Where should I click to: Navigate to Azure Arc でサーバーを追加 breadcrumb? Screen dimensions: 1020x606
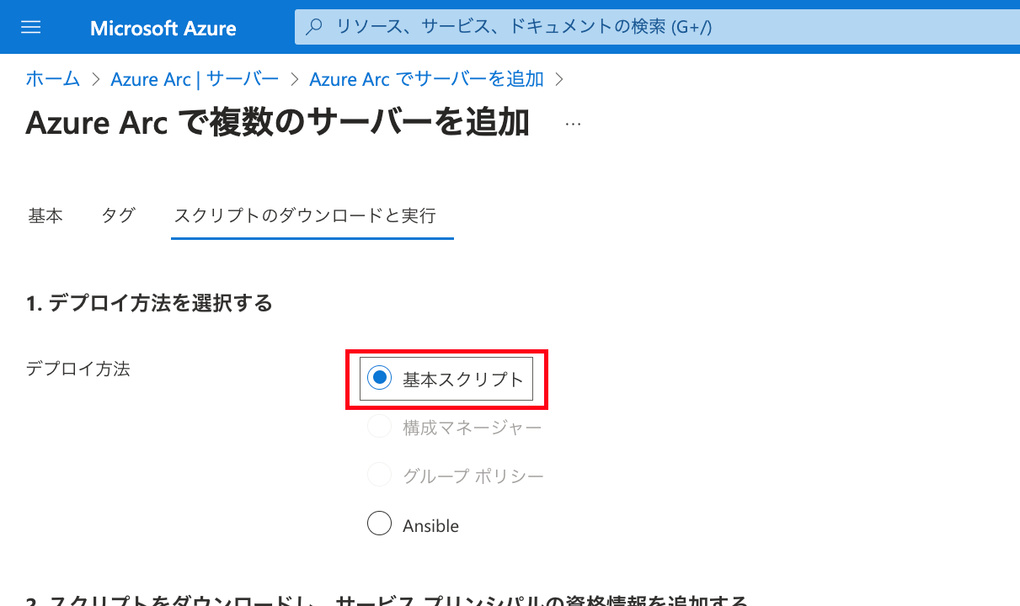[427, 79]
